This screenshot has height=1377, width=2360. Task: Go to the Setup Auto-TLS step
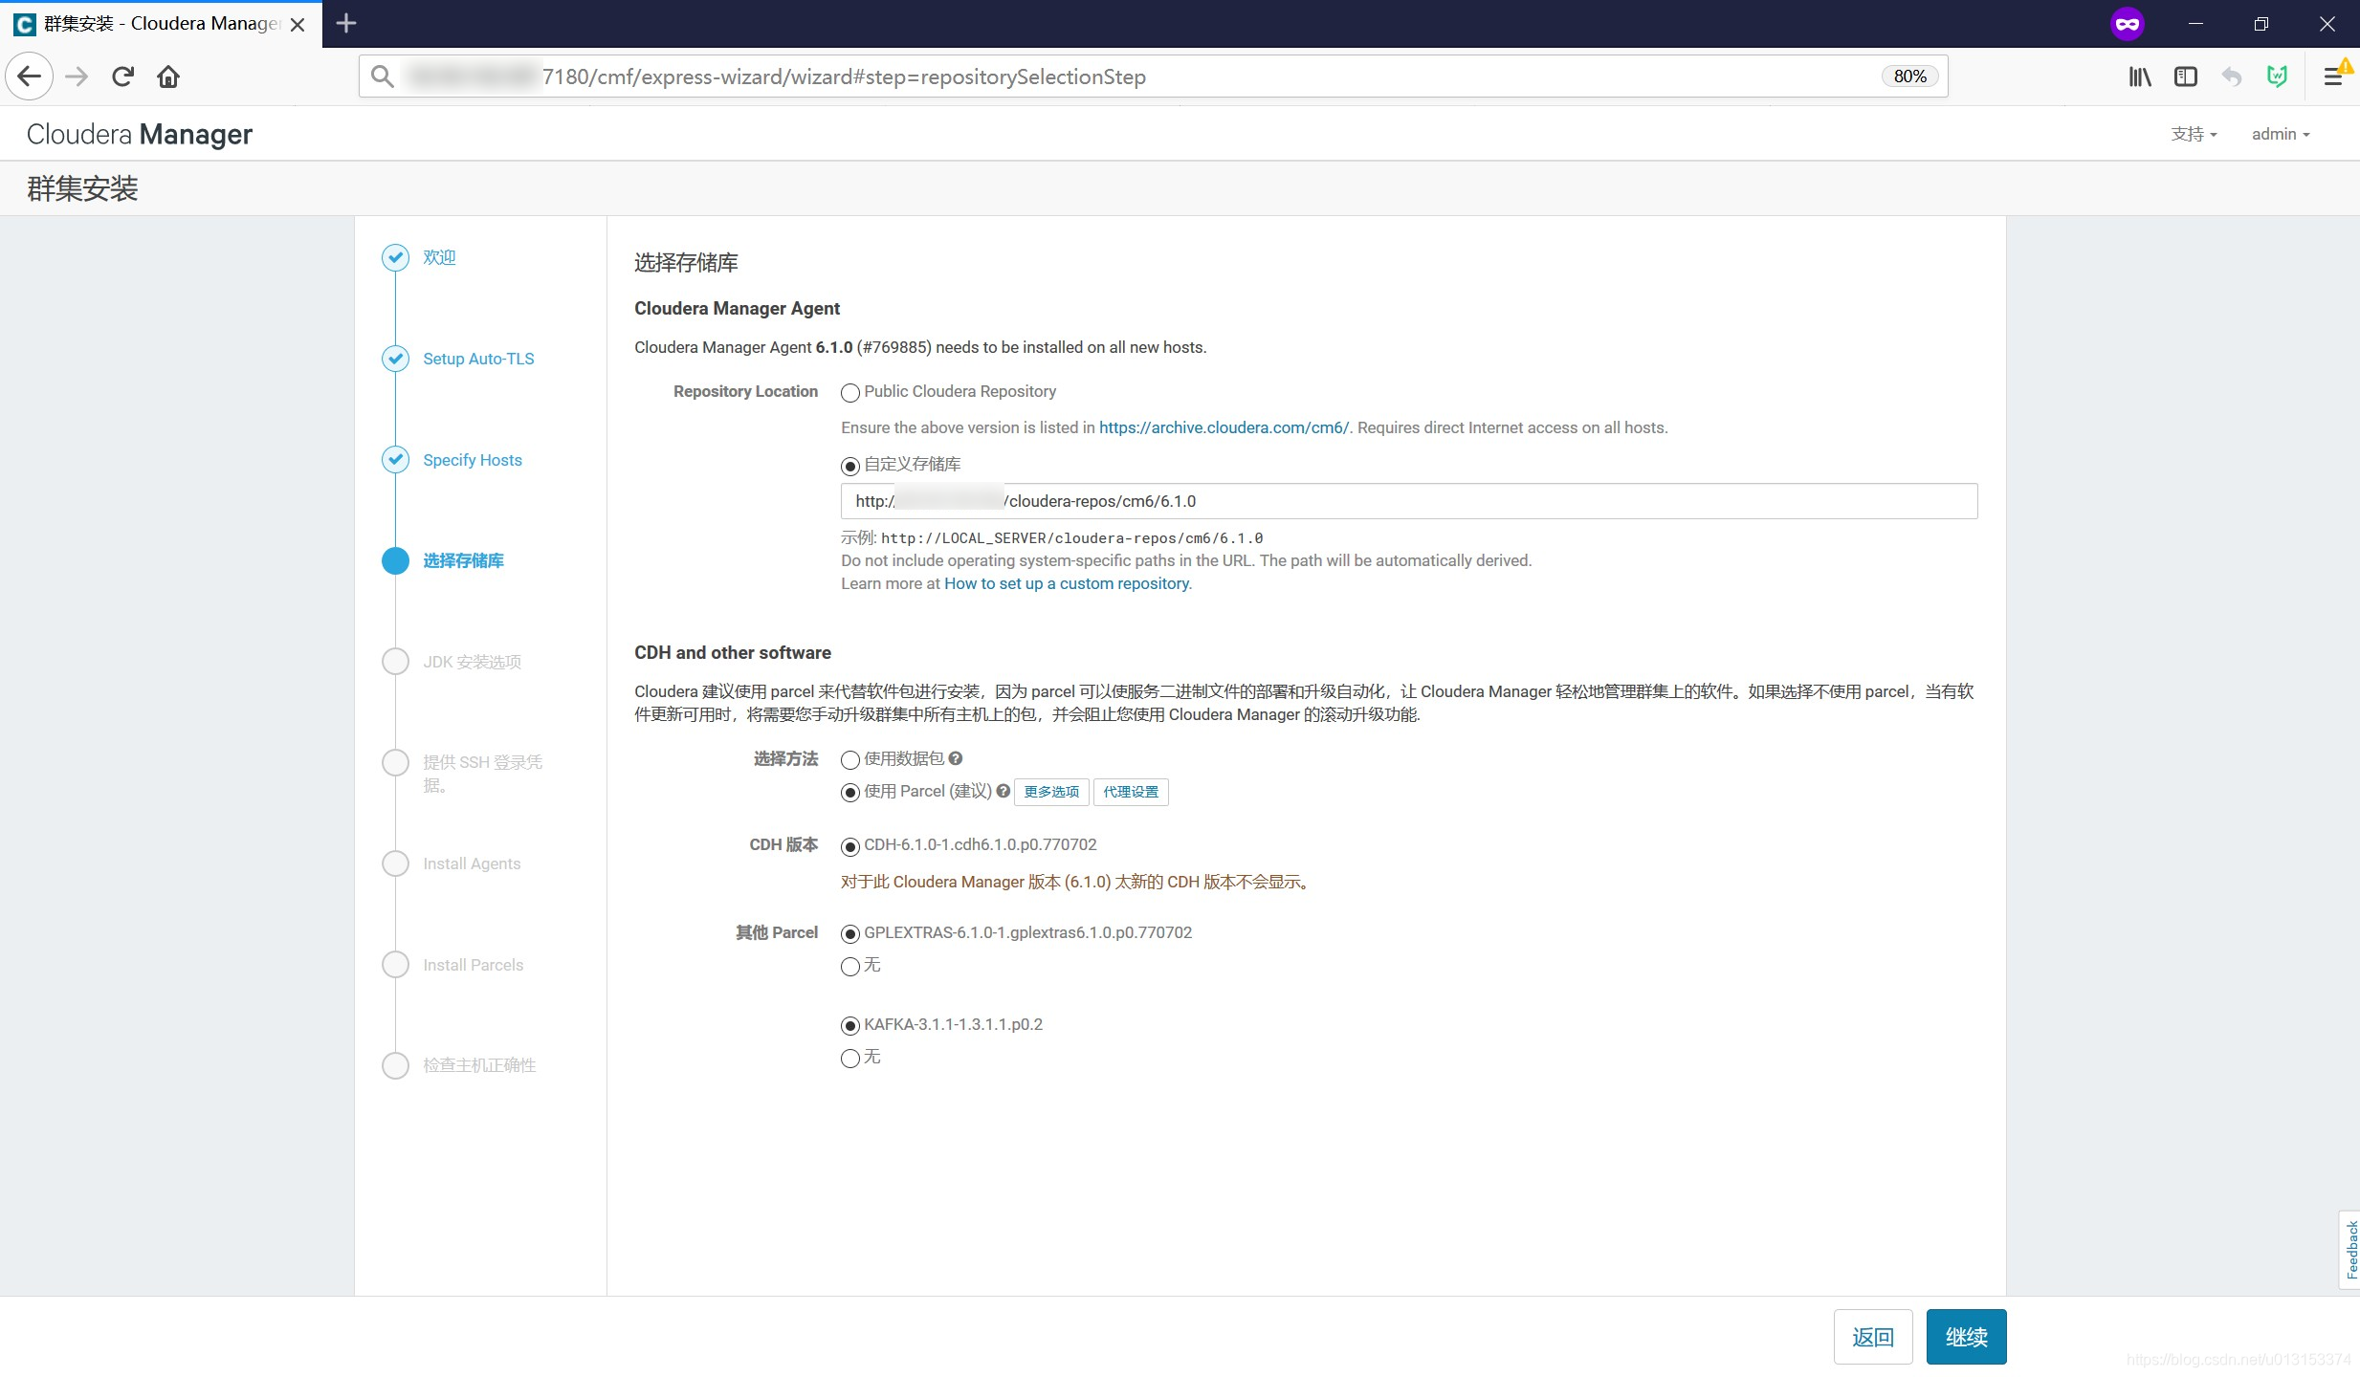pos(478,359)
